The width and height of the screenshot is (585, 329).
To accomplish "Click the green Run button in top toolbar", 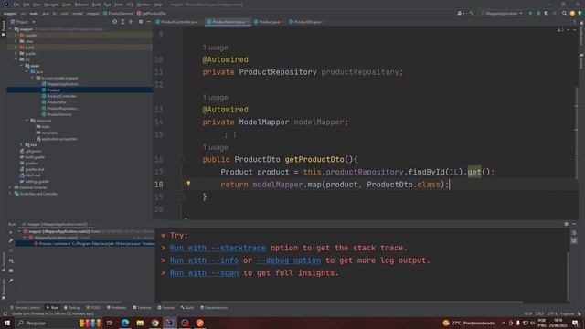I will click(x=530, y=13).
